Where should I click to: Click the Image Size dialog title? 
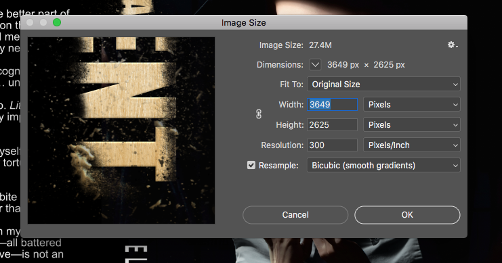[244, 23]
